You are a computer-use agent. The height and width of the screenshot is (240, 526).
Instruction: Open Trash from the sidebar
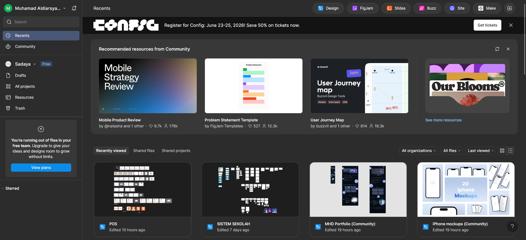(x=20, y=108)
